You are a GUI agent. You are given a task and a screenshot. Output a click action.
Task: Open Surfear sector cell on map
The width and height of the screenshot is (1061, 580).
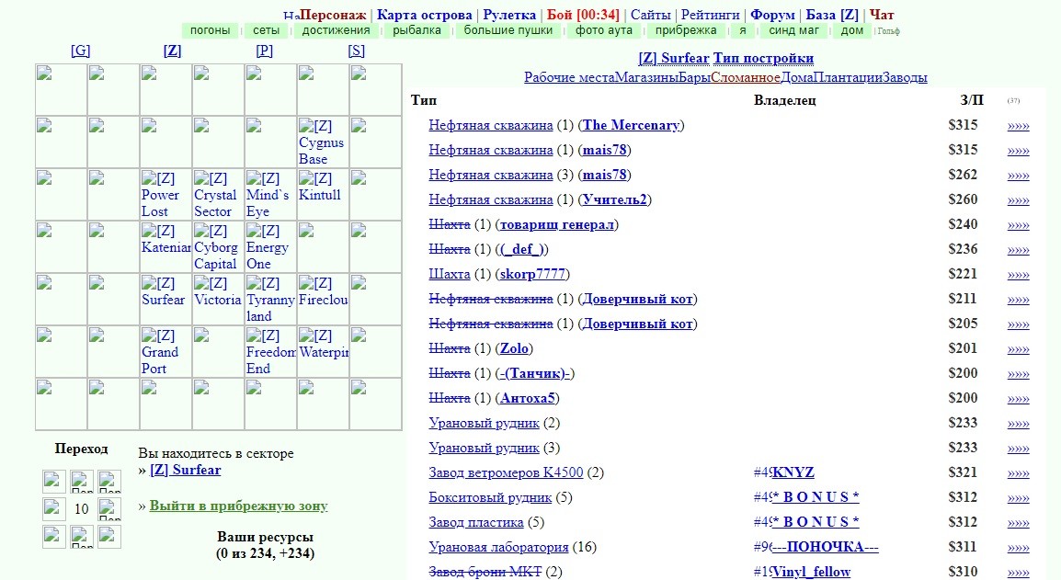(165, 300)
